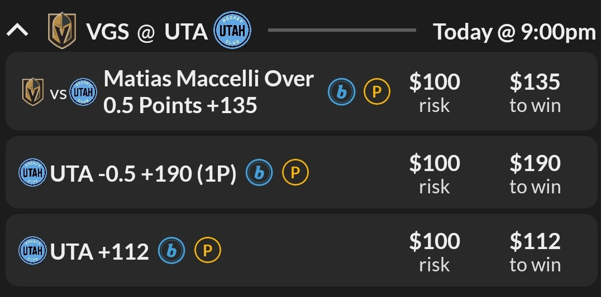The height and width of the screenshot is (297, 601).
Task: Click the VGS @ UTA matchup title
Action: pyautogui.click(x=147, y=32)
